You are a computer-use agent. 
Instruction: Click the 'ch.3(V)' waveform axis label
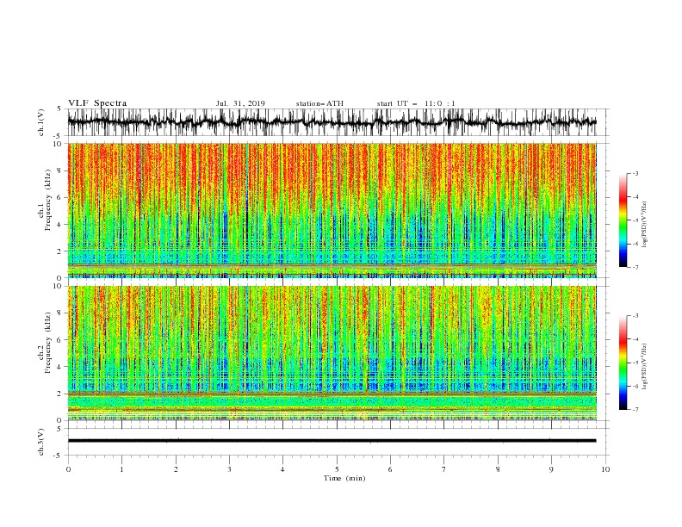pos(41,442)
